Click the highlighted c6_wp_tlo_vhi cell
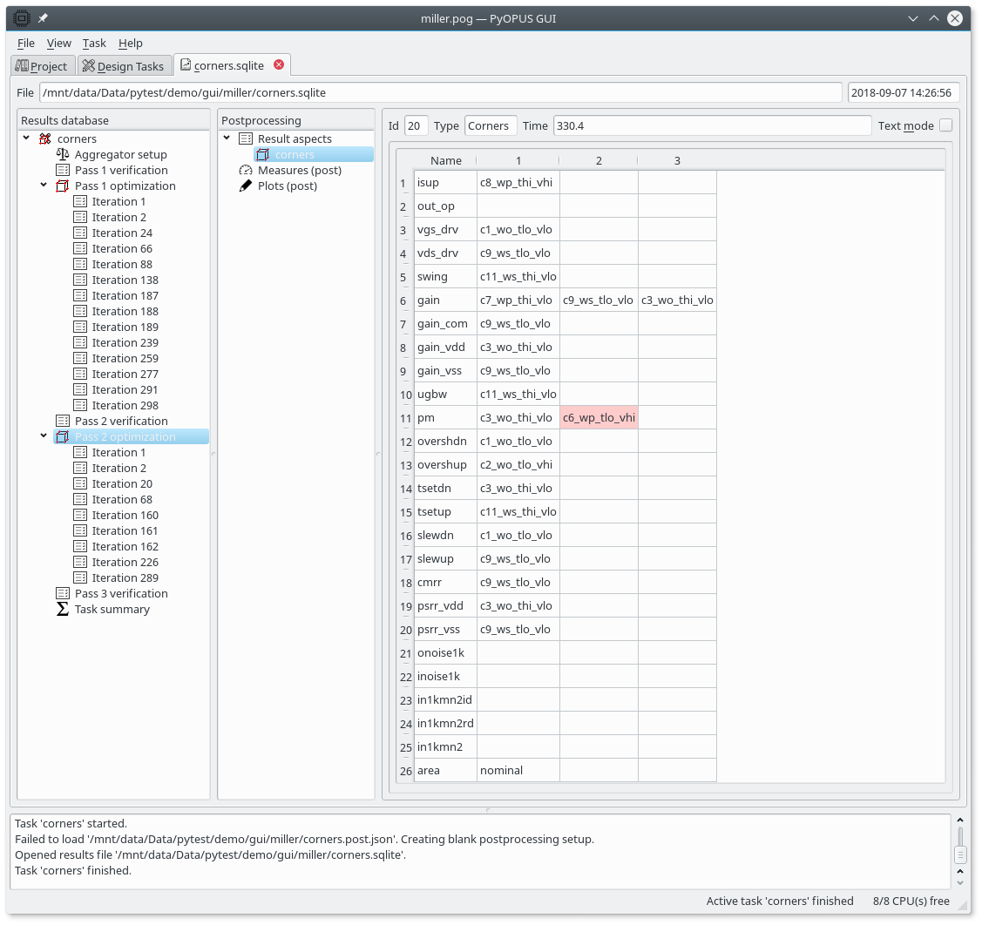This screenshot has width=982, height=925. (x=599, y=417)
